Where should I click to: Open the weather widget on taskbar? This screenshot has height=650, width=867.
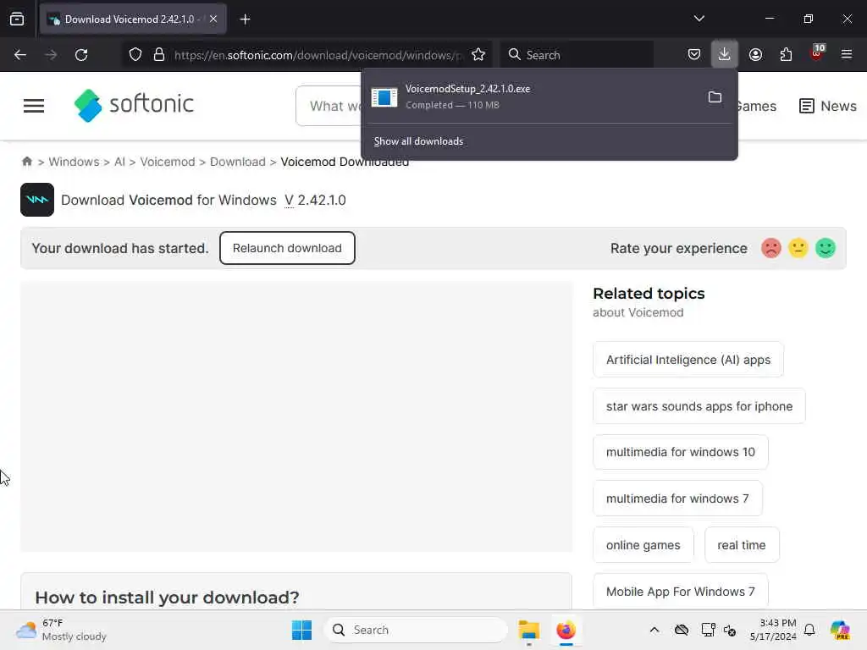tap(61, 630)
